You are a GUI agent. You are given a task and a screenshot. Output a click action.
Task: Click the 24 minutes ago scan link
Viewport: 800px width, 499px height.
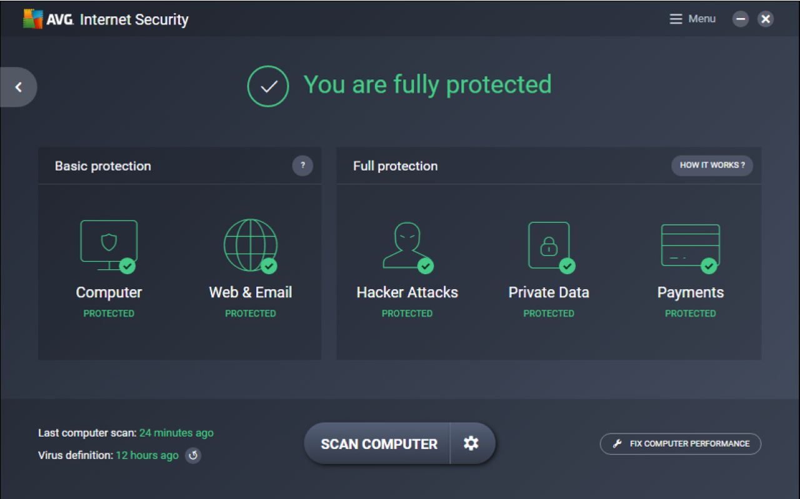coord(177,432)
